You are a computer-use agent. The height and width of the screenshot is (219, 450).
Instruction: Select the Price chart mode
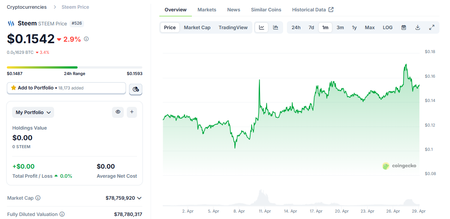click(170, 28)
